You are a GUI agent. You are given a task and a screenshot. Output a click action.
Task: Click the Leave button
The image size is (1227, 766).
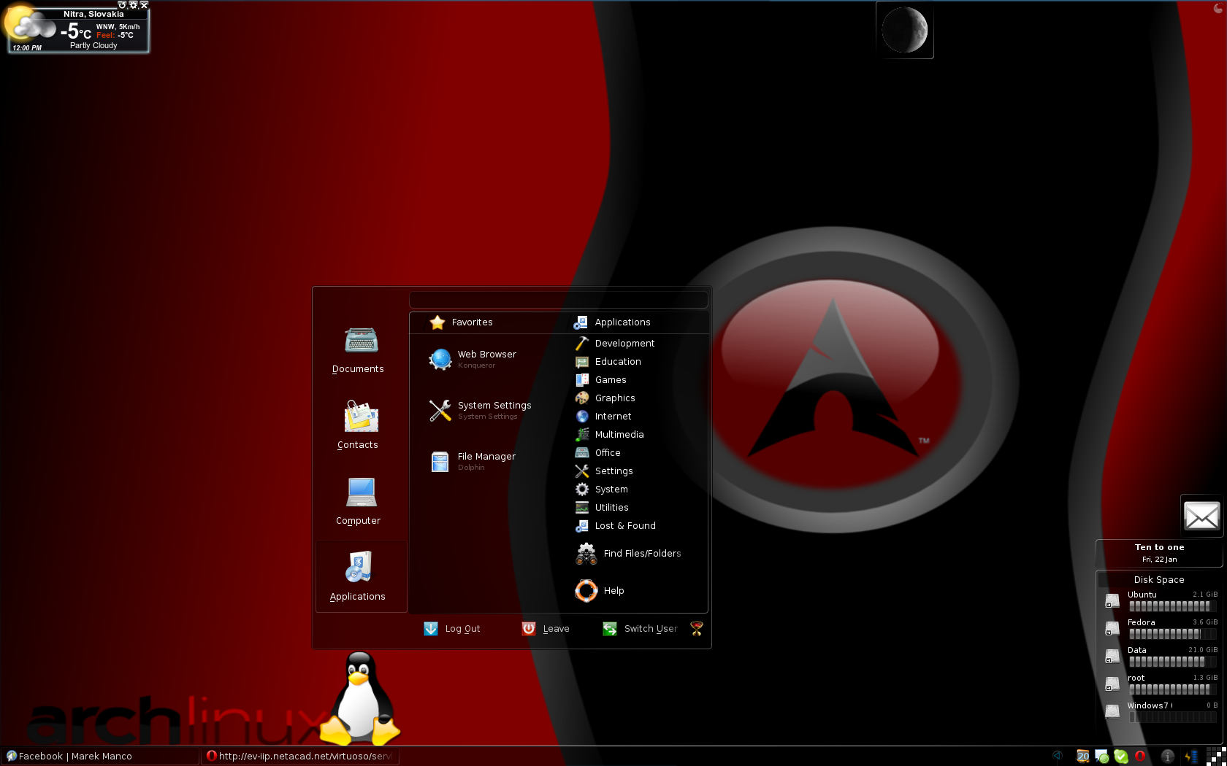point(546,629)
